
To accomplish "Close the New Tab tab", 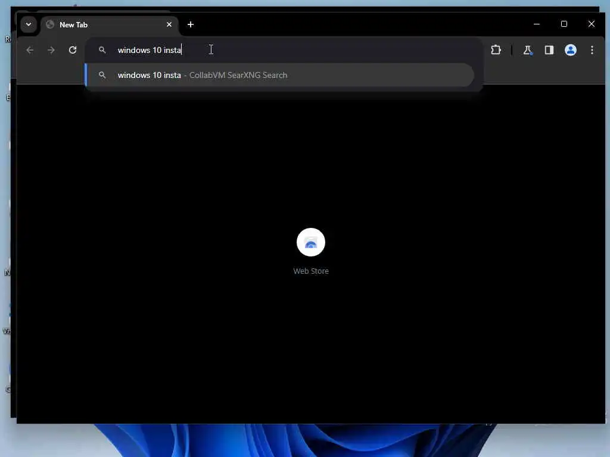I will pyautogui.click(x=169, y=24).
